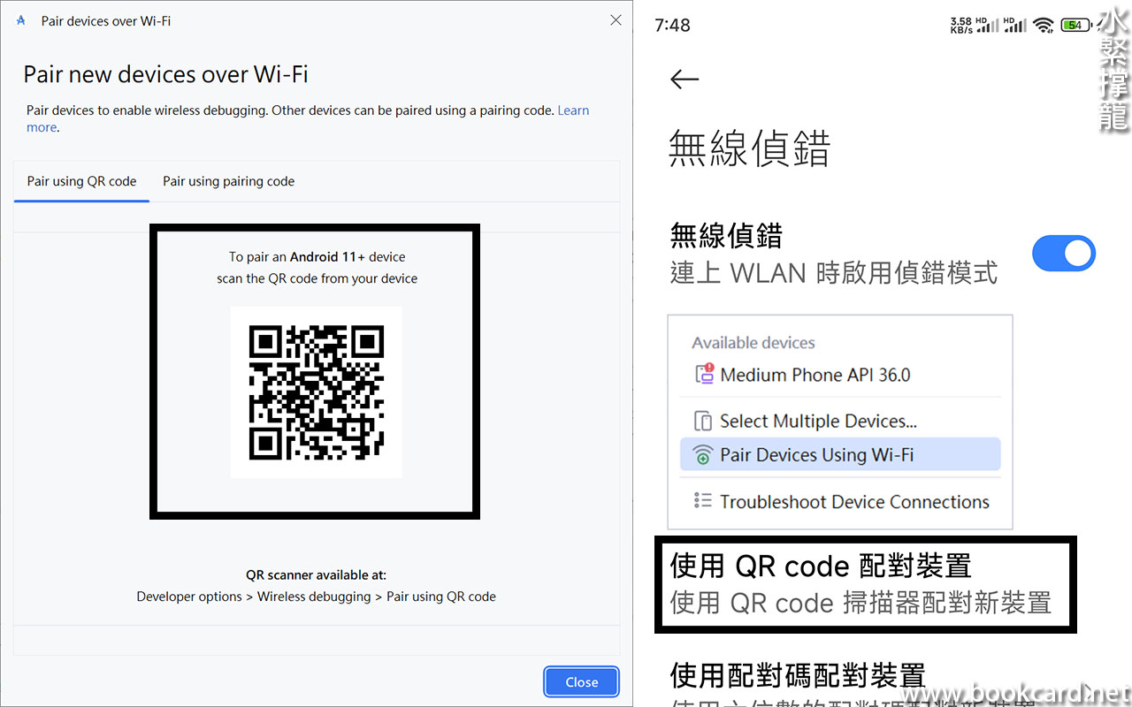Close the Pair devices over Wi-Fi dialog with X
This screenshot has height=707, width=1132.
tap(616, 20)
